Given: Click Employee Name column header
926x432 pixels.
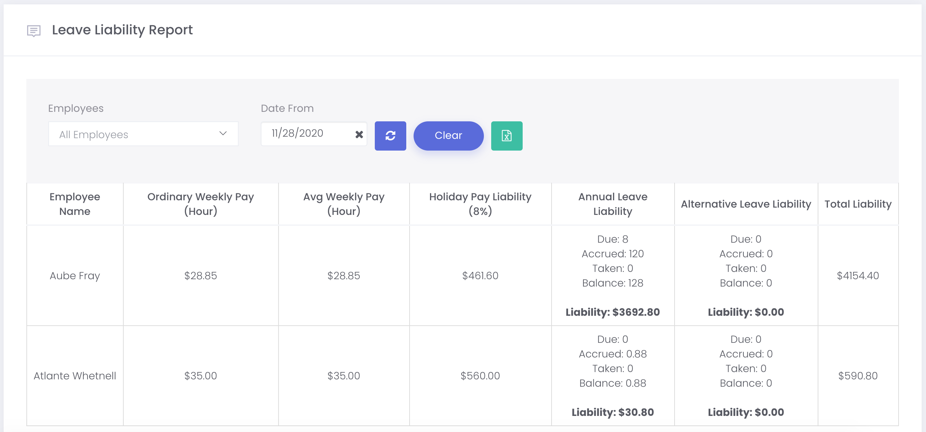Looking at the screenshot, I should click(75, 204).
